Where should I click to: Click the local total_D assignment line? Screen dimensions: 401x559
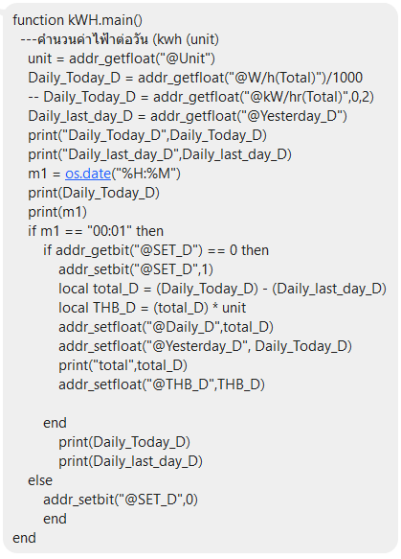pyautogui.click(x=222, y=290)
